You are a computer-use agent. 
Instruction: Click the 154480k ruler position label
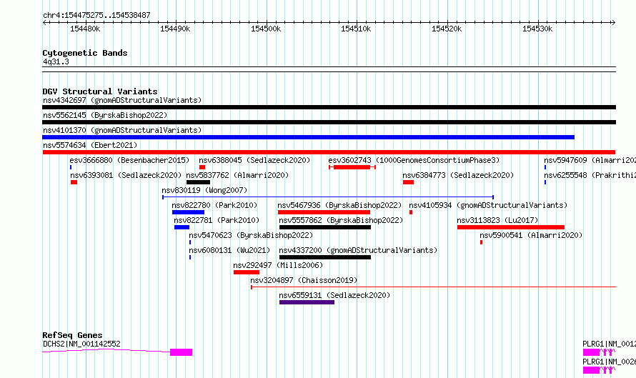coord(85,29)
